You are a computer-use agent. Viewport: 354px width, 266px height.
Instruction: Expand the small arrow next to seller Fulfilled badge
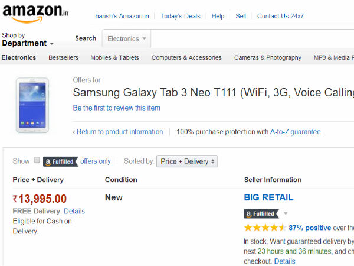point(286,213)
